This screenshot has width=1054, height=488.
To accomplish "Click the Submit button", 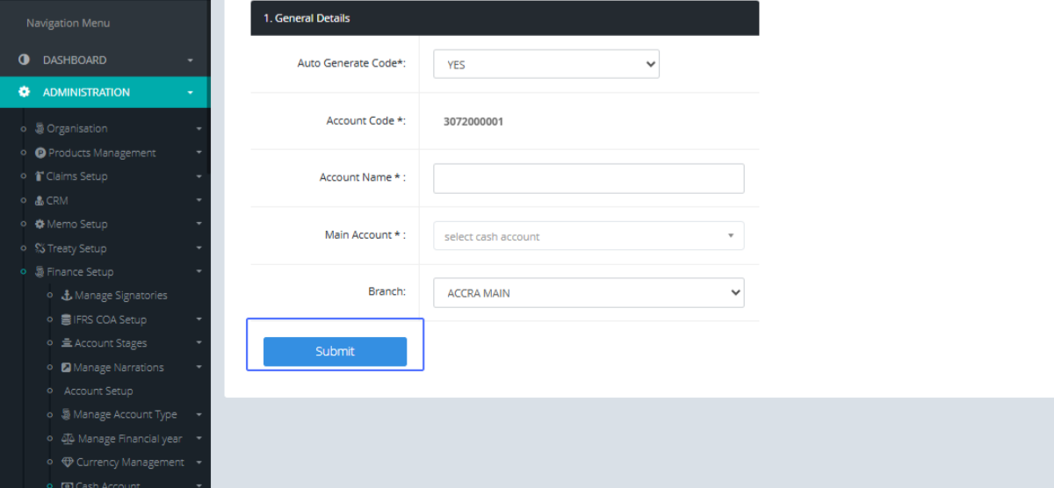I will (335, 351).
